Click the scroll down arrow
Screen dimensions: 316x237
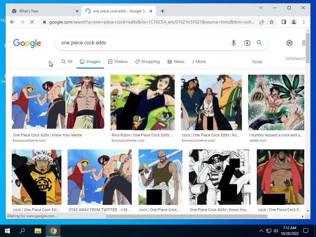click(x=308, y=211)
